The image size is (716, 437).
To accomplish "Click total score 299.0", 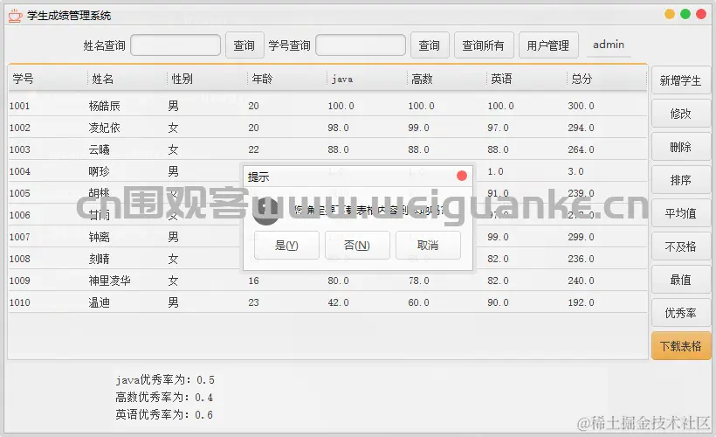I will tap(581, 237).
